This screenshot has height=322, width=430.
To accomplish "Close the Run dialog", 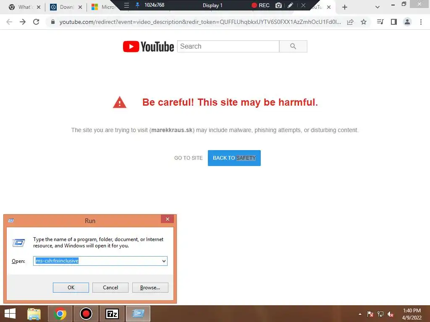I will click(x=167, y=219).
